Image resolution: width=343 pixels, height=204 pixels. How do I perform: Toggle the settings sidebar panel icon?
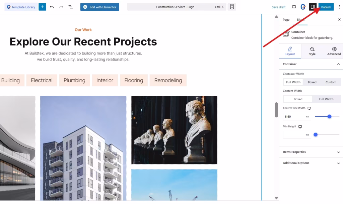[313, 7]
